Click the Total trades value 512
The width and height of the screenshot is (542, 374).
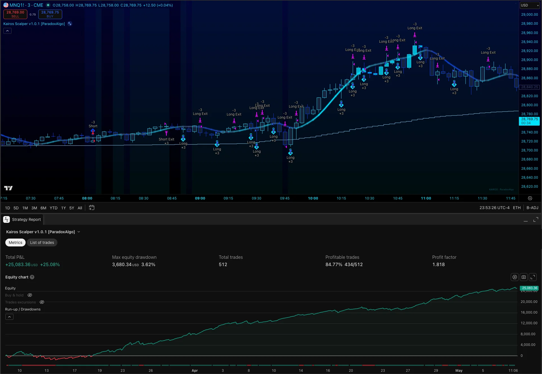tap(223, 265)
